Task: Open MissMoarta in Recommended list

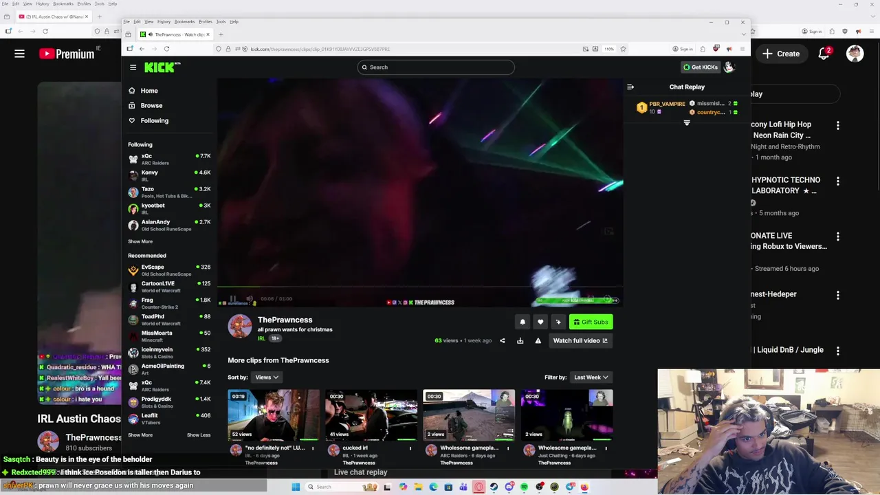Action: click(169, 336)
